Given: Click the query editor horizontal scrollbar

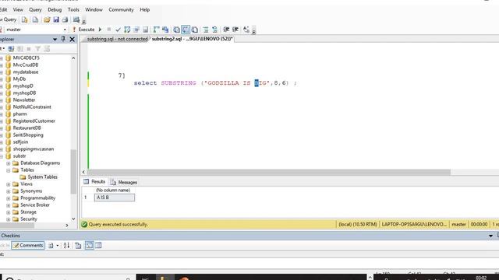Looking at the screenshot, I should coord(269,172).
